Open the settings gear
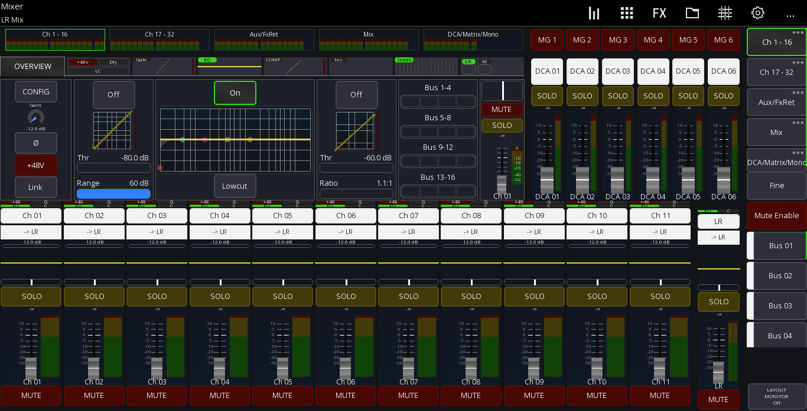This screenshot has width=807, height=411. coord(758,13)
